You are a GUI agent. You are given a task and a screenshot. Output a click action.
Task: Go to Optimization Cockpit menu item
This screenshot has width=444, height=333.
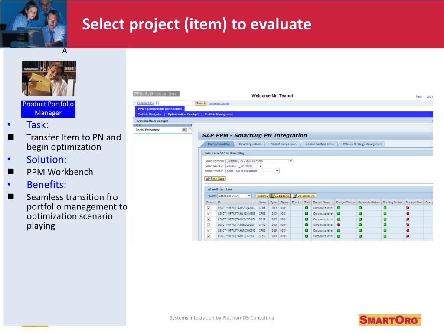point(183,114)
